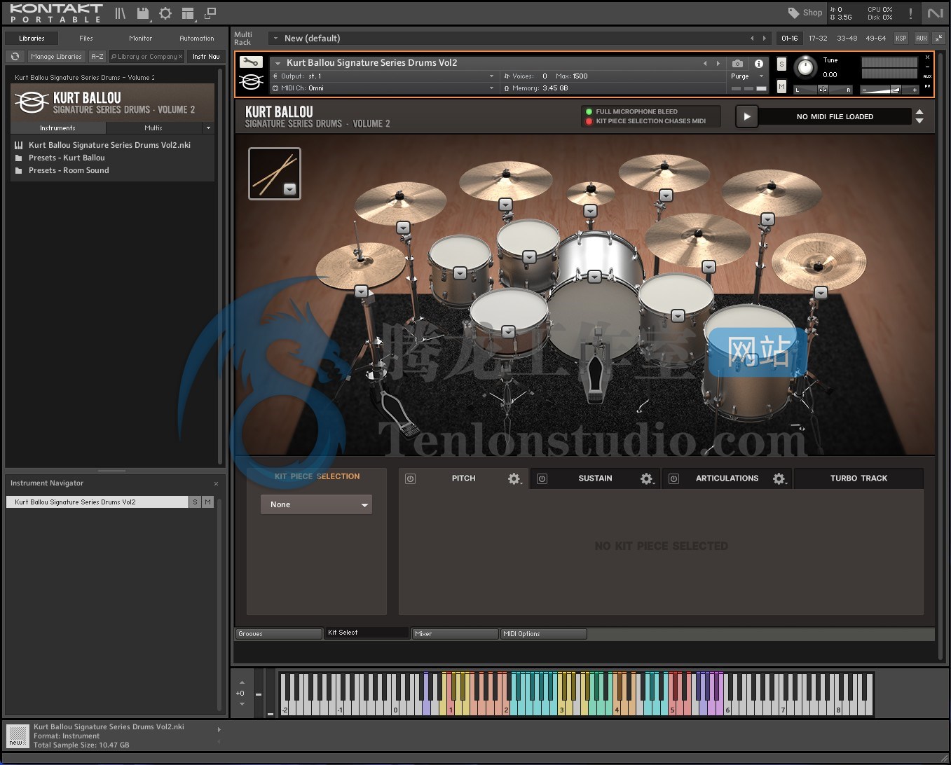Close the Instrument Navigator panel
The width and height of the screenshot is (951, 765).
click(x=216, y=483)
